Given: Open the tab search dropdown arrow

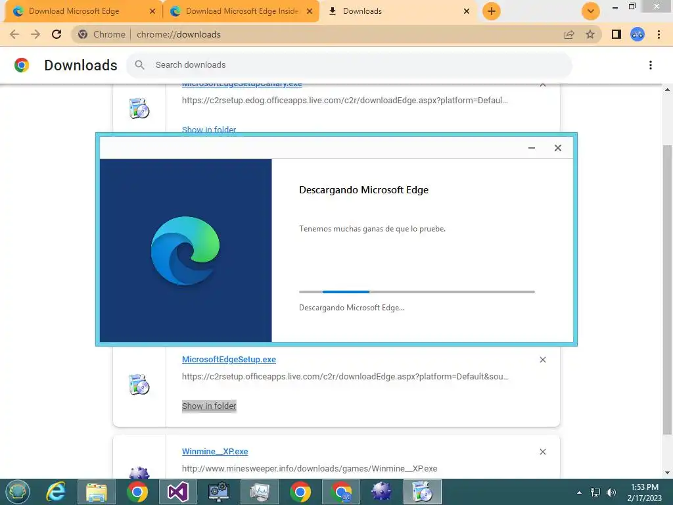Looking at the screenshot, I should pyautogui.click(x=591, y=11).
